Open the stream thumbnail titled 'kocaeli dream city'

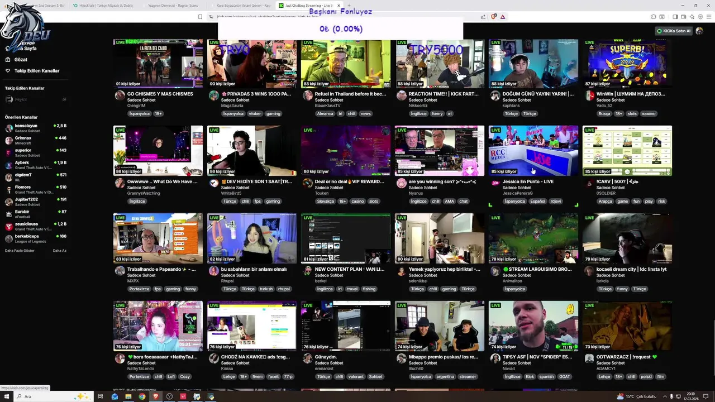(x=627, y=238)
